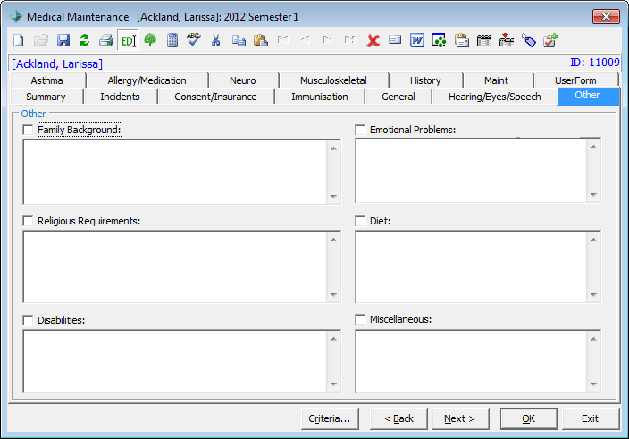
Task: Click Family Background scrollbar down arrow
Action: (334, 196)
